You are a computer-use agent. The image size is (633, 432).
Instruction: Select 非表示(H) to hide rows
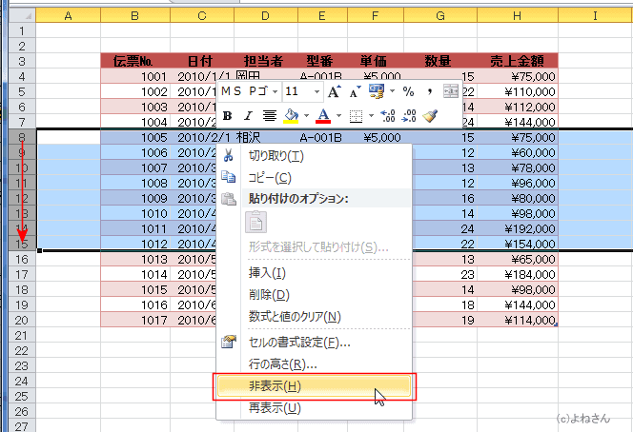click(x=314, y=386)
